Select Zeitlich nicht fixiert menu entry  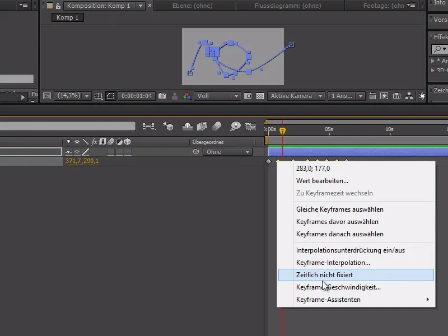tap(356, 275)
